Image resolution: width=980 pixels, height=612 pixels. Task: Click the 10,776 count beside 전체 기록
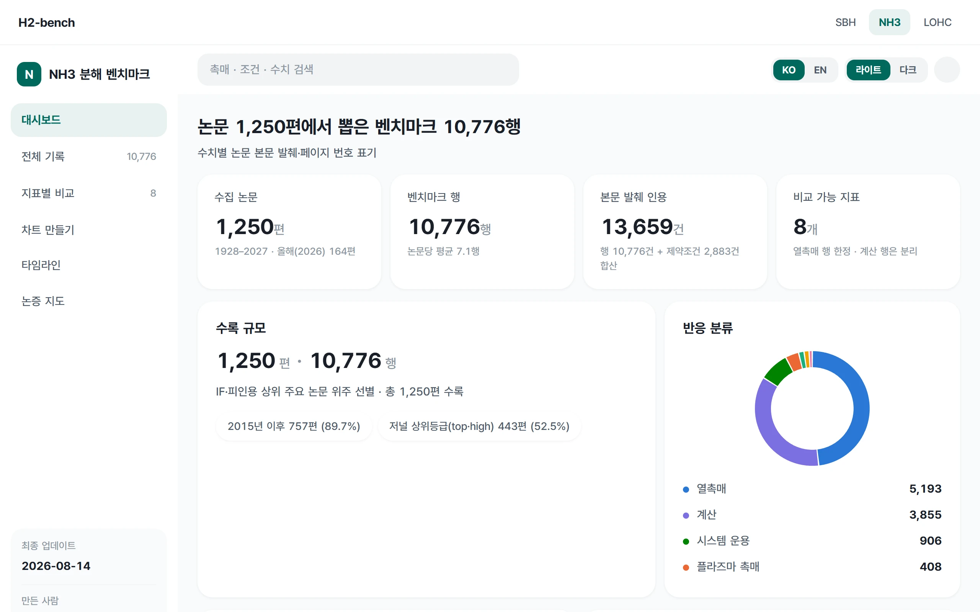pyautogui.click(x=141, y=157)
